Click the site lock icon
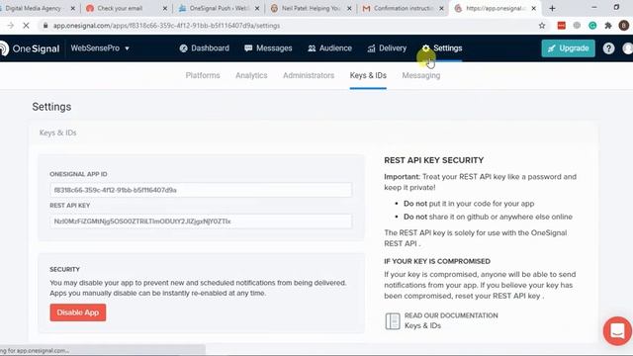The image size is (633, 356). tap(45, 26)
